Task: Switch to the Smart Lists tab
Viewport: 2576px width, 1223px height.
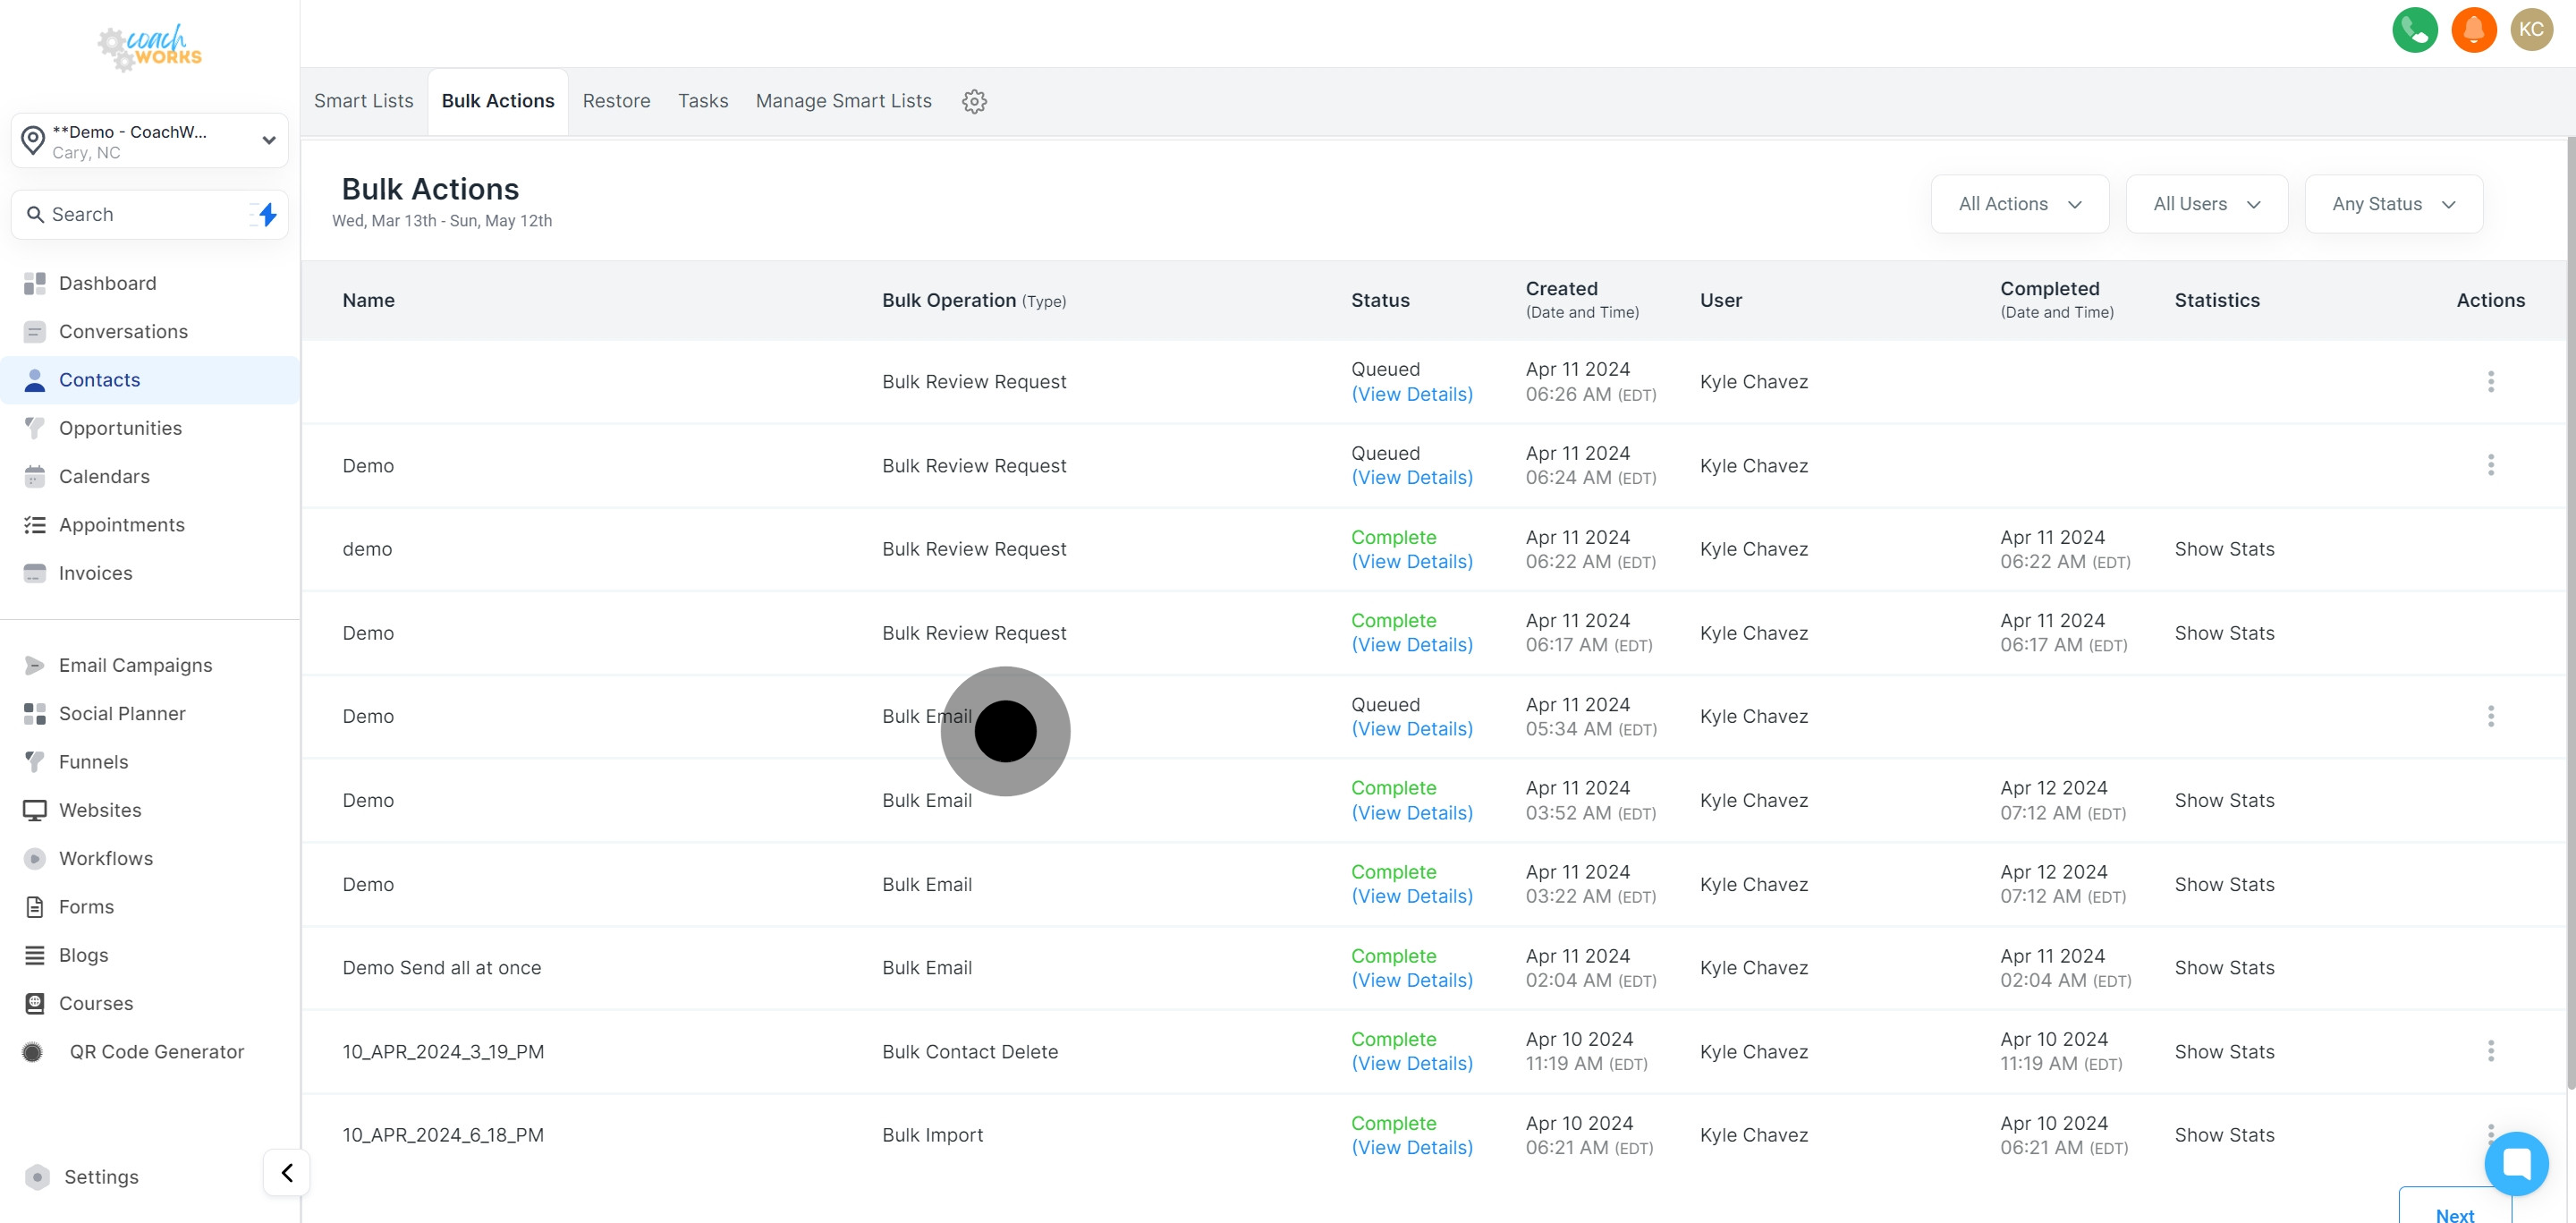Action: coord(363,101)
